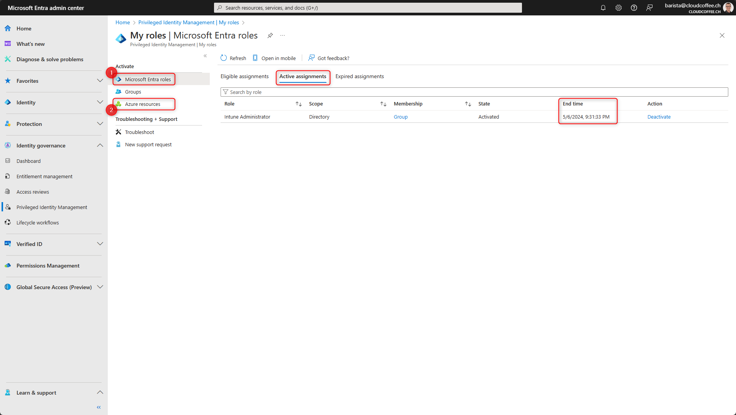Click the feedback icon in top bar
This screenshot has height=415, width=736.
[x=649, y=8]
